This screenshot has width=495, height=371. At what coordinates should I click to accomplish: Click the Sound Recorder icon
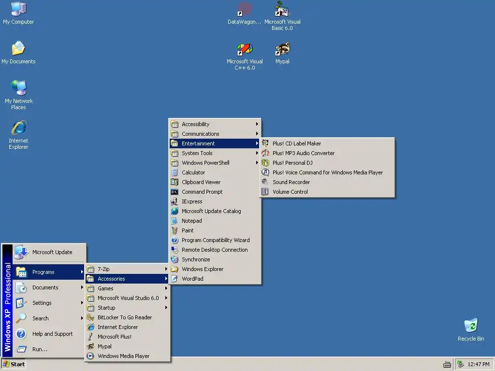(x=265, y=182)
